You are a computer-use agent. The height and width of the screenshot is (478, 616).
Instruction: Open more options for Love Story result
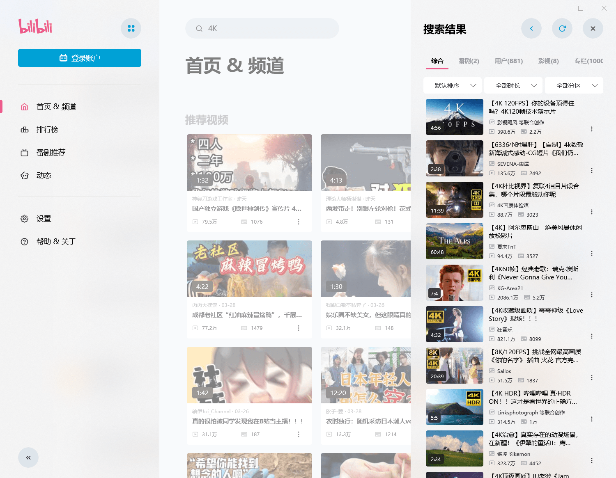coord(592,336)
